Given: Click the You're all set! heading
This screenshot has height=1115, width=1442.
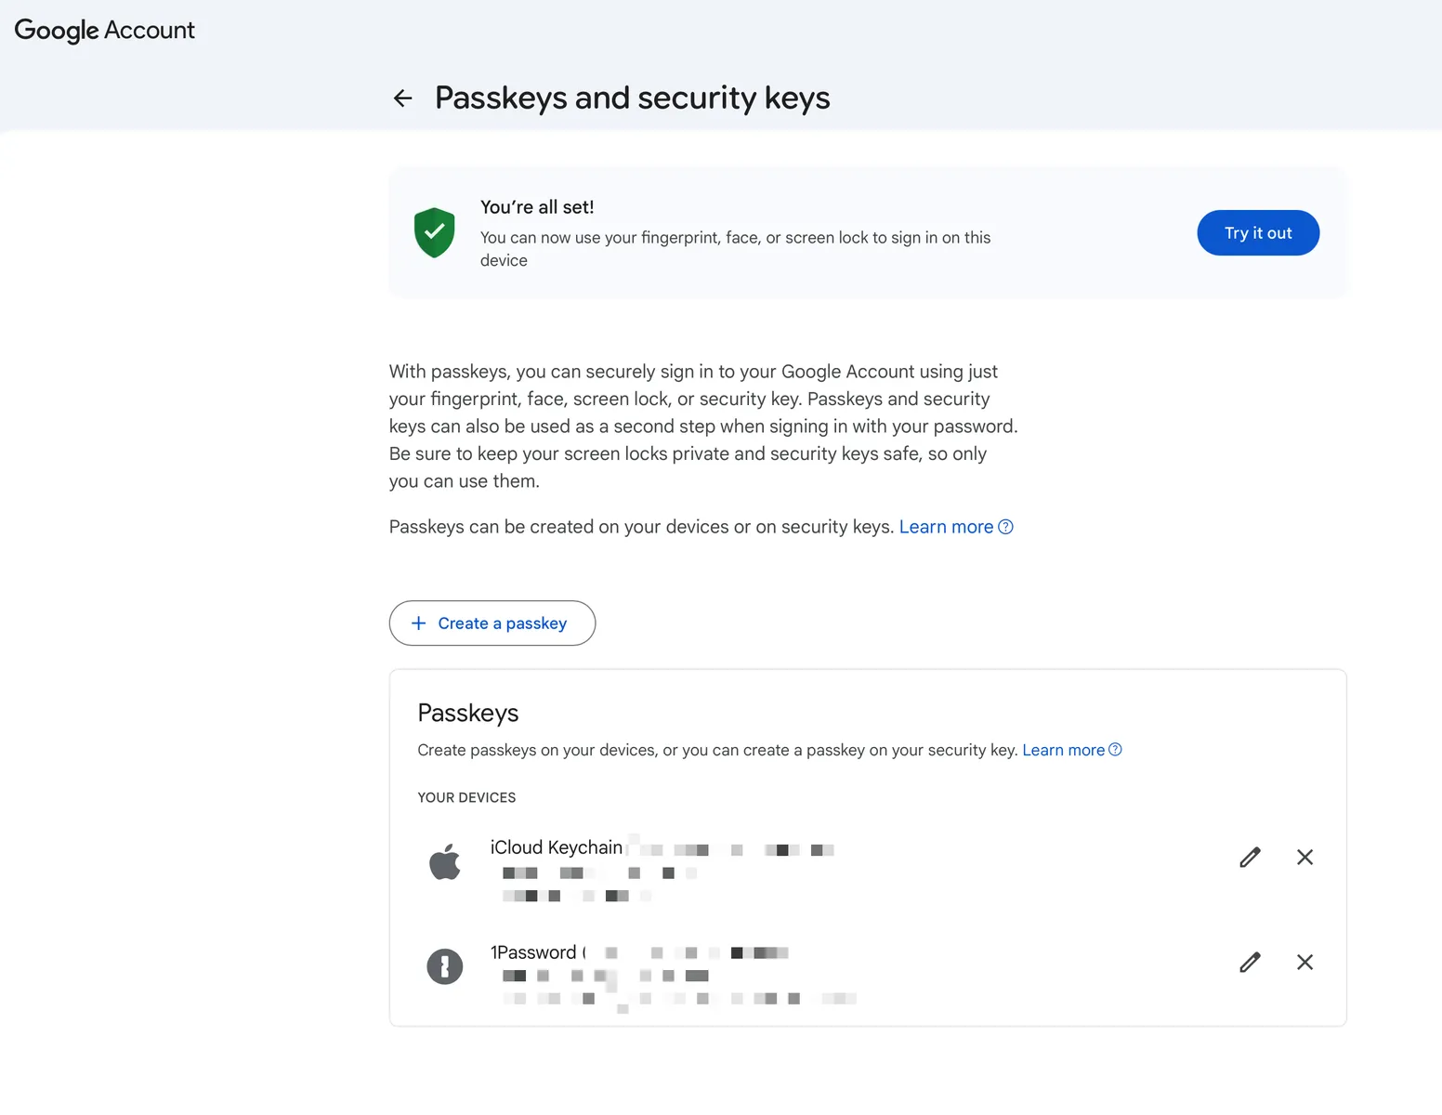Looking at the screenshot, I should tap(537, 207).
